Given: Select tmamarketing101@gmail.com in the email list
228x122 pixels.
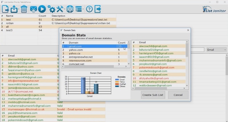Looking at the screenshot, I should tap(158, 82).
